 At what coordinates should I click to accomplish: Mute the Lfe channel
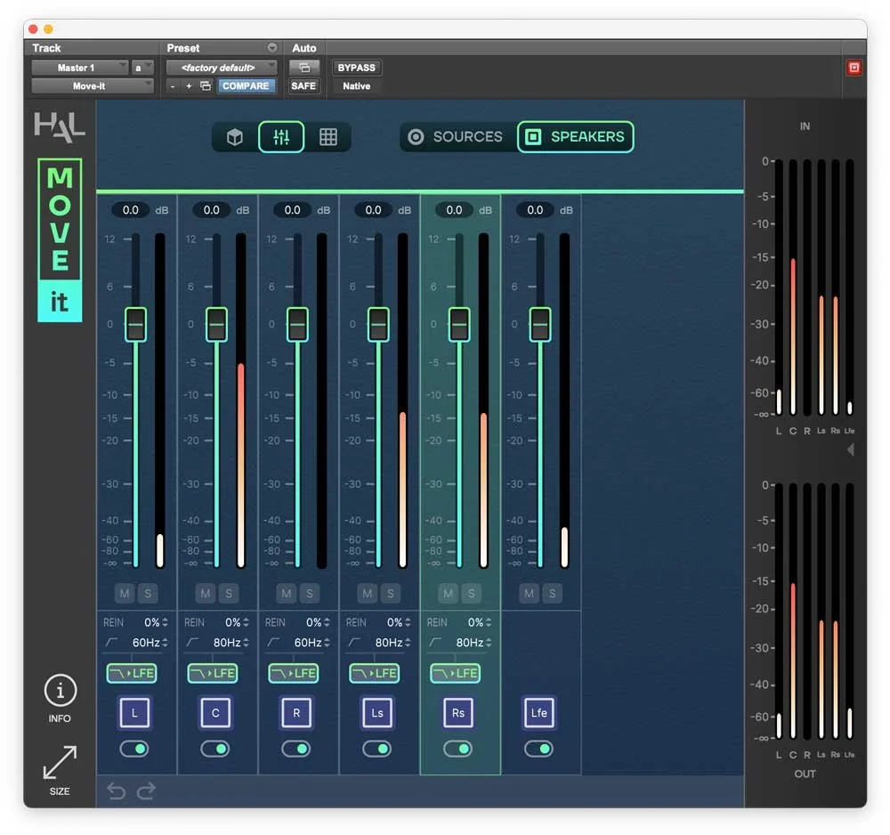click(x=529, y=594)
